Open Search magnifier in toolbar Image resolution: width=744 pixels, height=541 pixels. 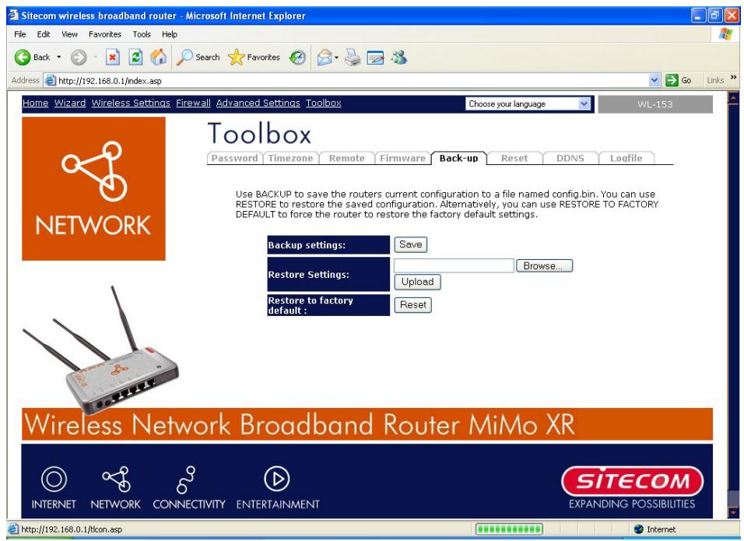pos(198,58)
